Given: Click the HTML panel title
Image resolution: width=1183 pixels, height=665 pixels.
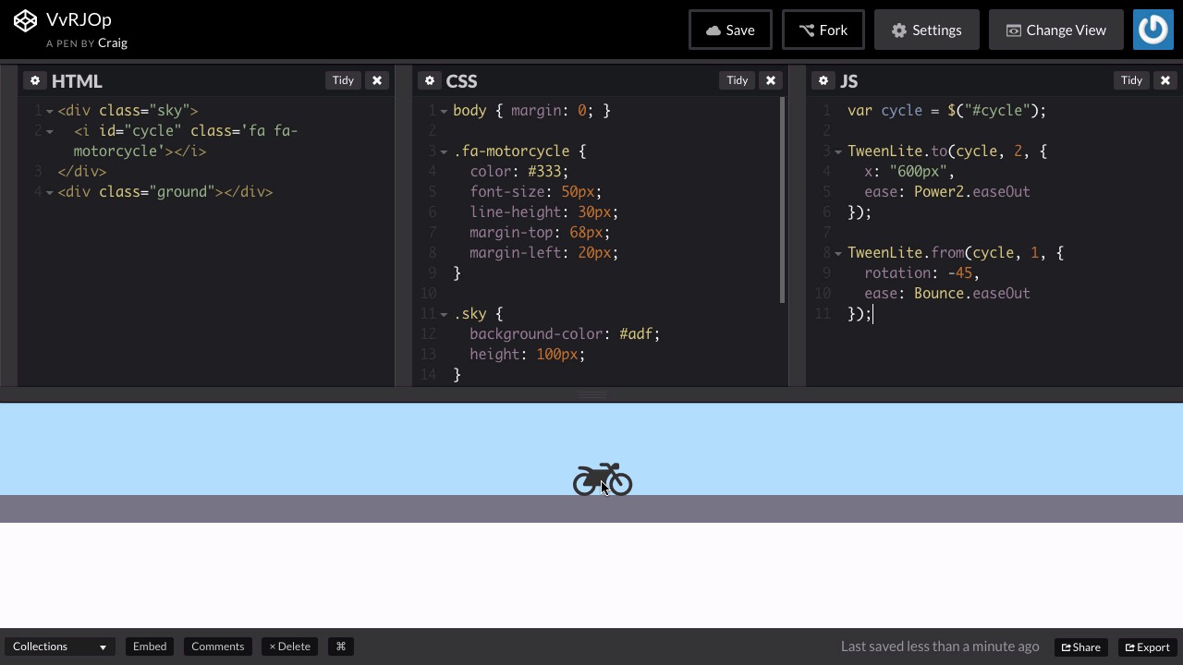Looking at the screenshot, I should (x=77, y=81).
